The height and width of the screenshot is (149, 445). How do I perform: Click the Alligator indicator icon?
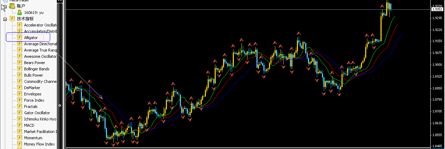(x=20, y=38)
